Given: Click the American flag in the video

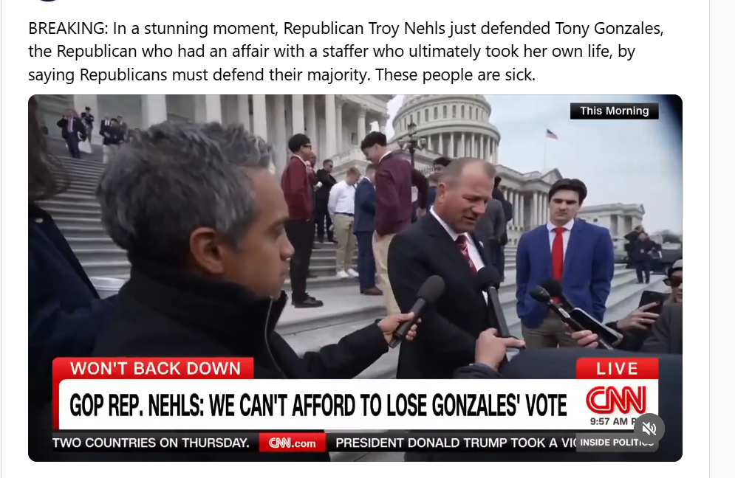Looking at the screenshot, I should (x=552, y=134).
